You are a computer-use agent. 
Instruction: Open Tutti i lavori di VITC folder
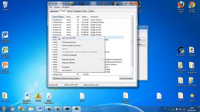pos(181,68)
